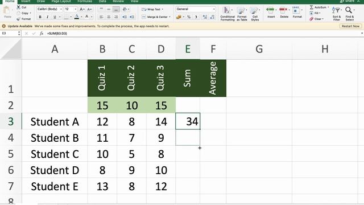The height and width of the screenshot is (205, 364).
Task: Expand the formula bar
Action: (x=362, y=34)
